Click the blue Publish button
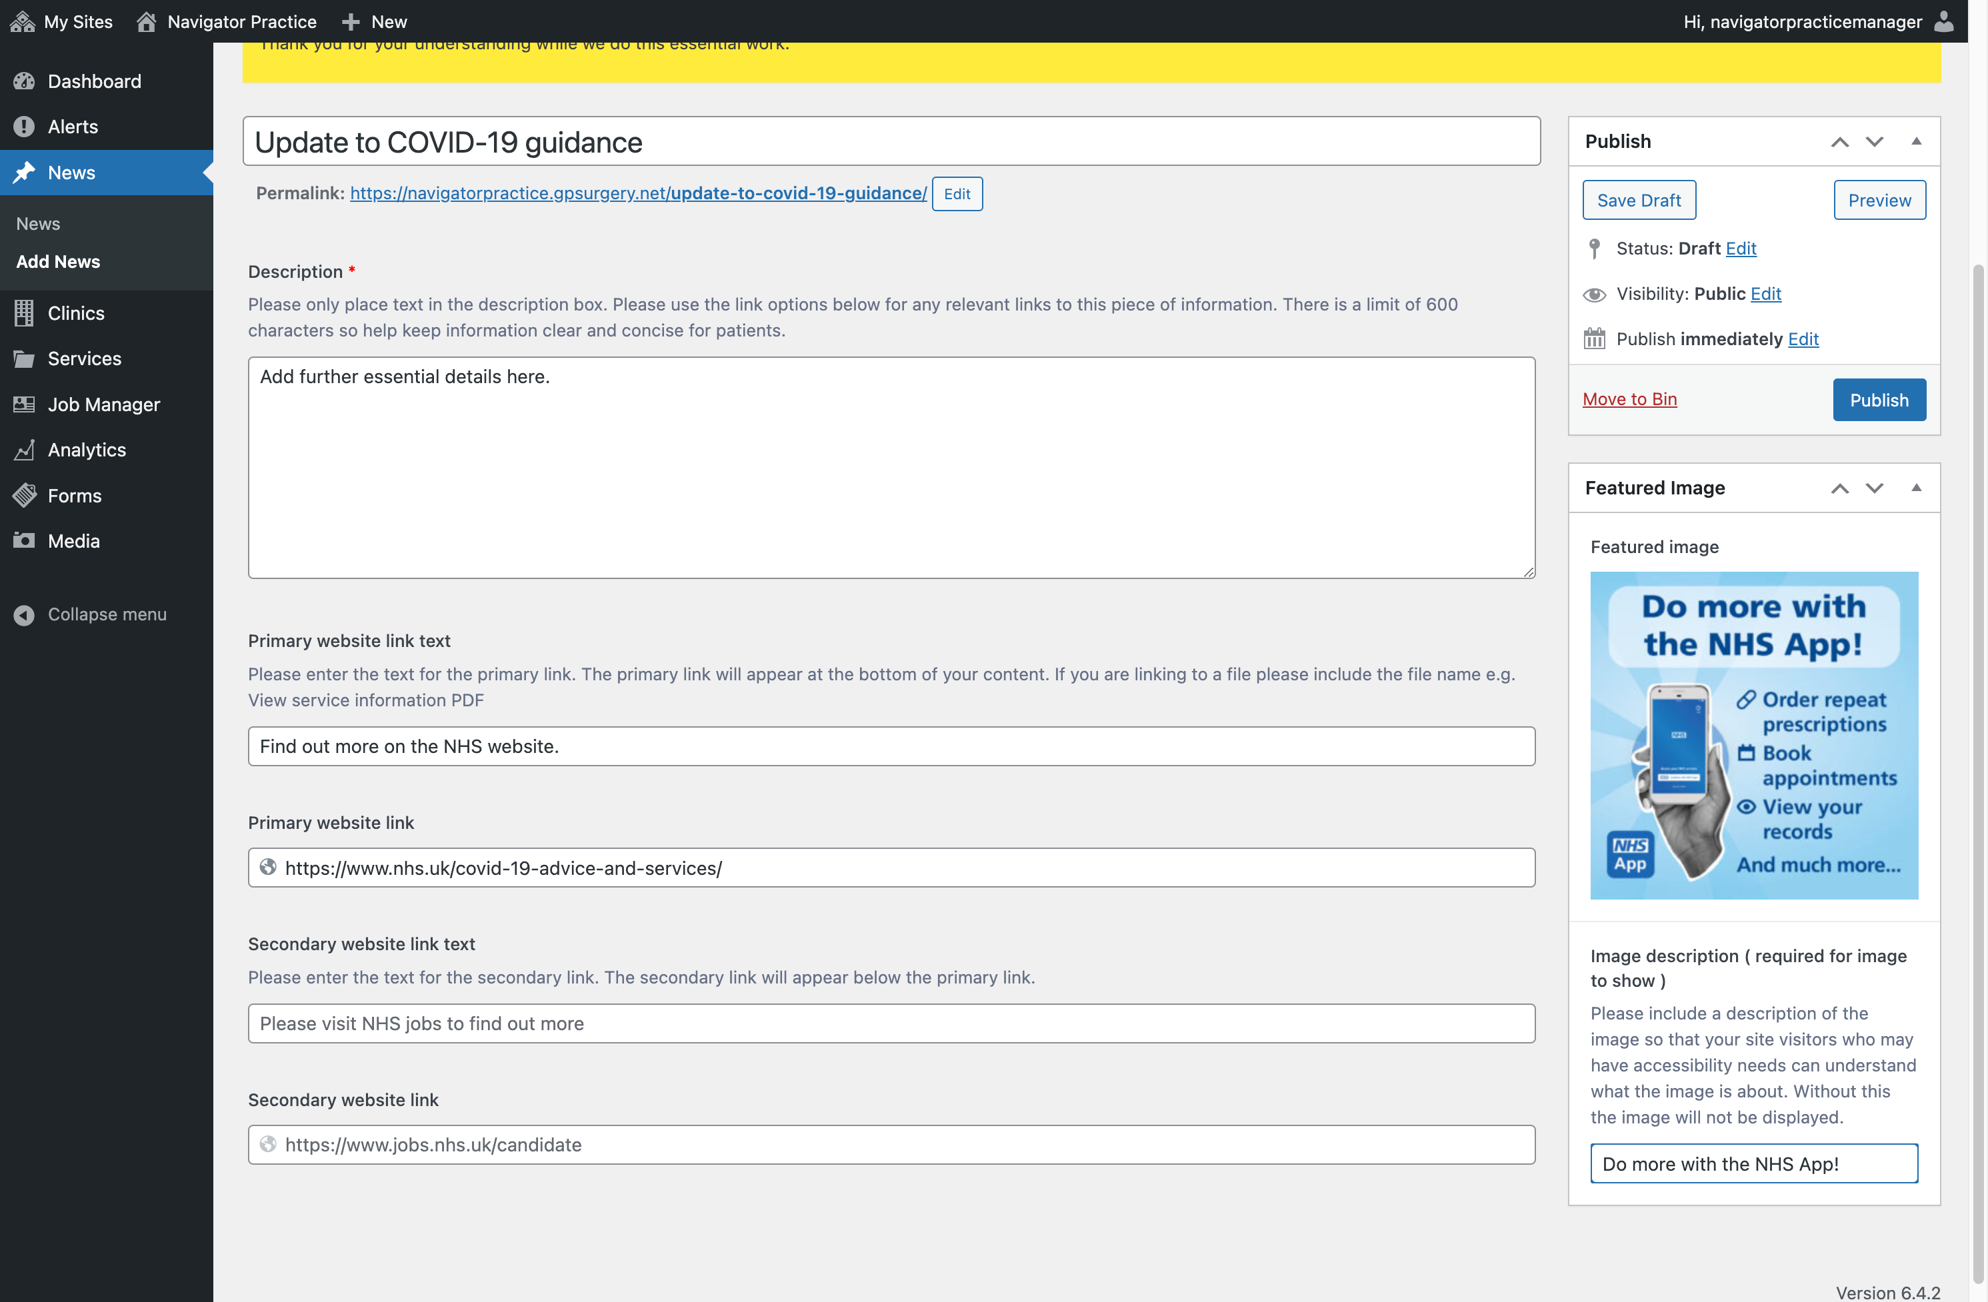Screen dimensions: 1988x1302 tap(1879, 400)
